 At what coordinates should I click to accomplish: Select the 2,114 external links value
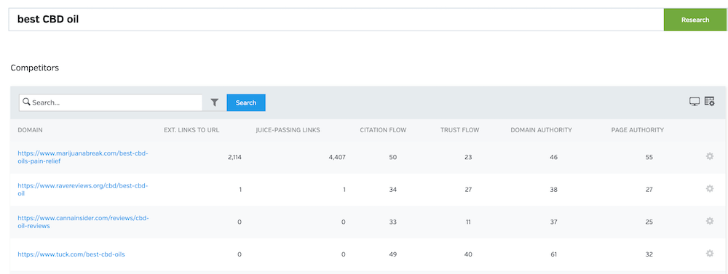(234, 157)
